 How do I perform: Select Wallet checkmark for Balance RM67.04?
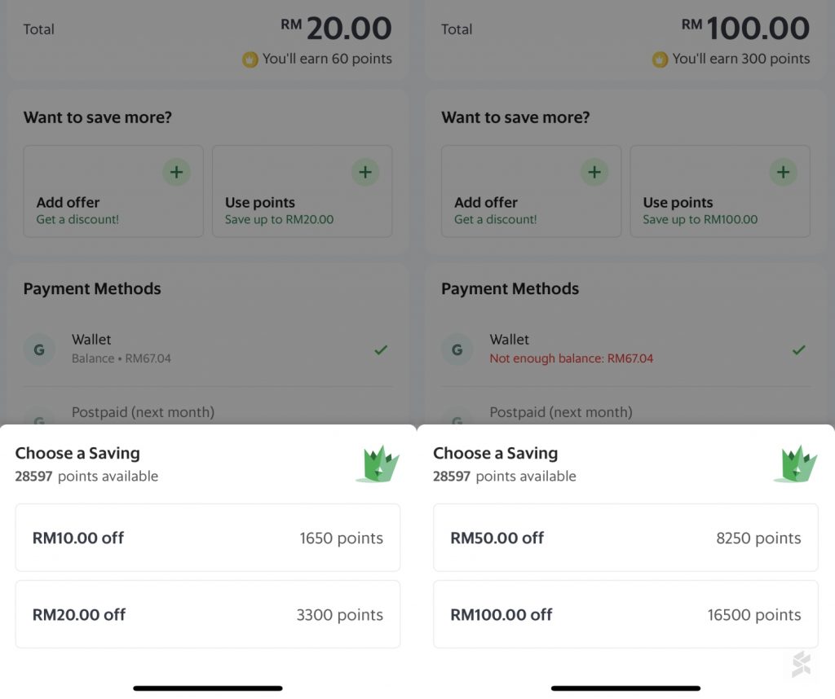pyautogui.click(x=381, y=349)
